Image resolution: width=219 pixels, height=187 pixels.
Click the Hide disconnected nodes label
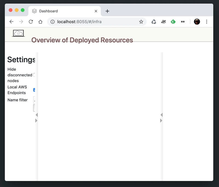(x=20, y=75)
